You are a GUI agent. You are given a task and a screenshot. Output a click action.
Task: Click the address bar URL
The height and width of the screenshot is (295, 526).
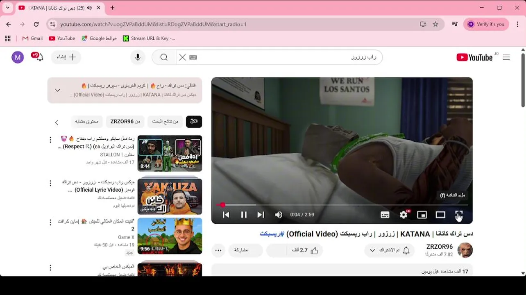(x=153, y=24)
